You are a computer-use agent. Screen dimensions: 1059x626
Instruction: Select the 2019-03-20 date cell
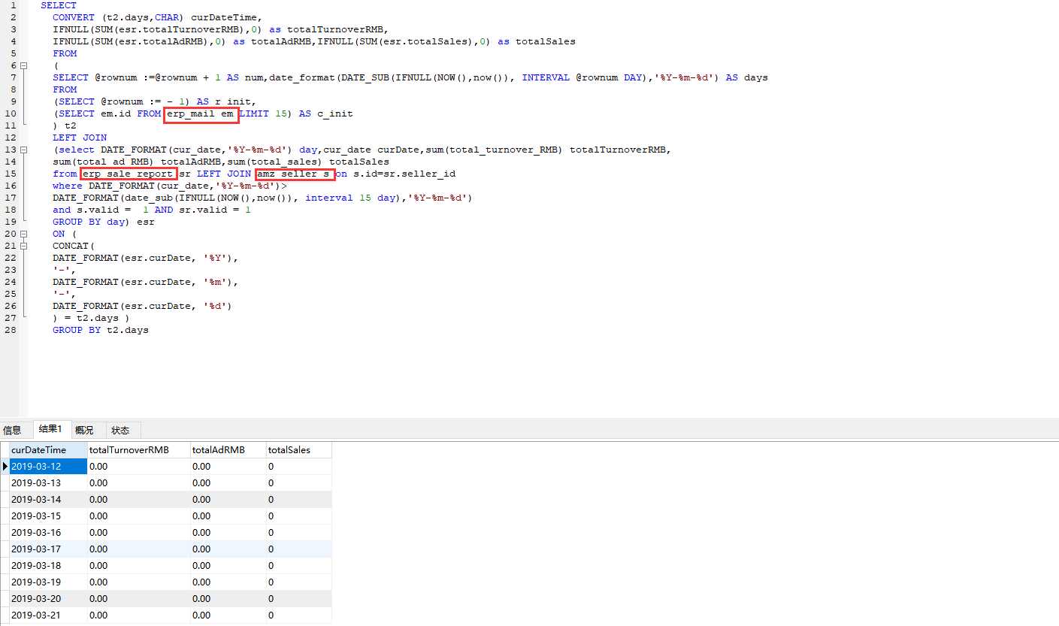(x=48, y=599)
